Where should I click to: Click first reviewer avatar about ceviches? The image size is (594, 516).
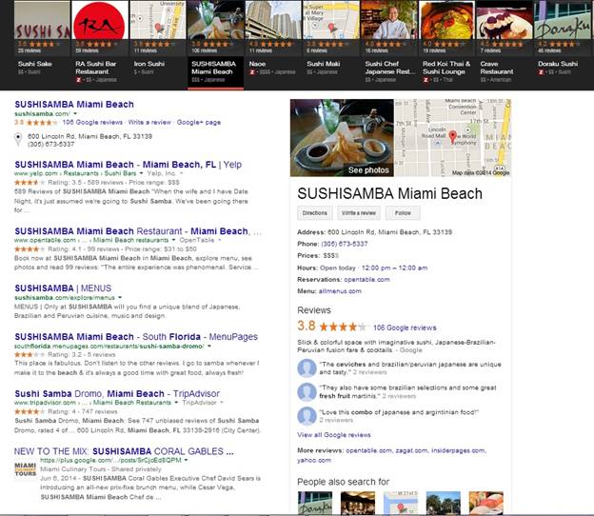[x=307, y=367]
